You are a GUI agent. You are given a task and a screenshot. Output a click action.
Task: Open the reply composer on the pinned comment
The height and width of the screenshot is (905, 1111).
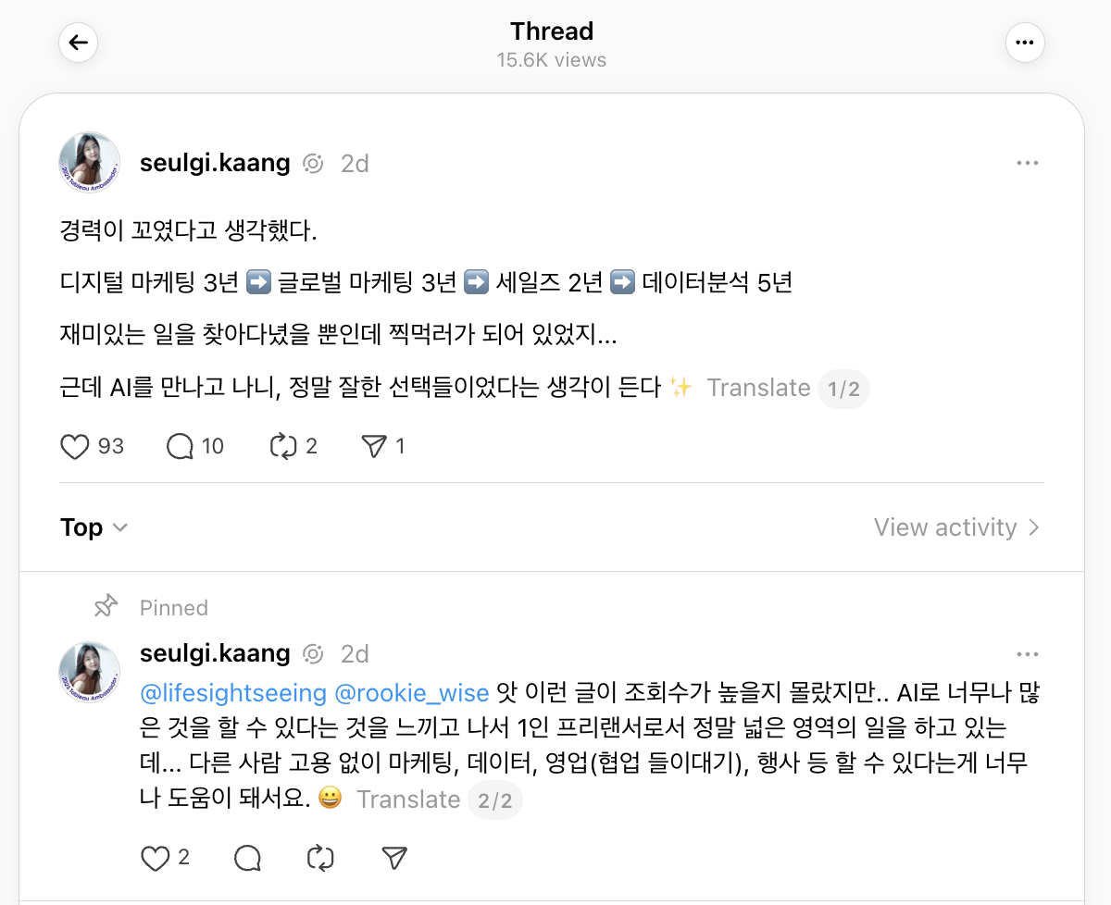[245, 858]
